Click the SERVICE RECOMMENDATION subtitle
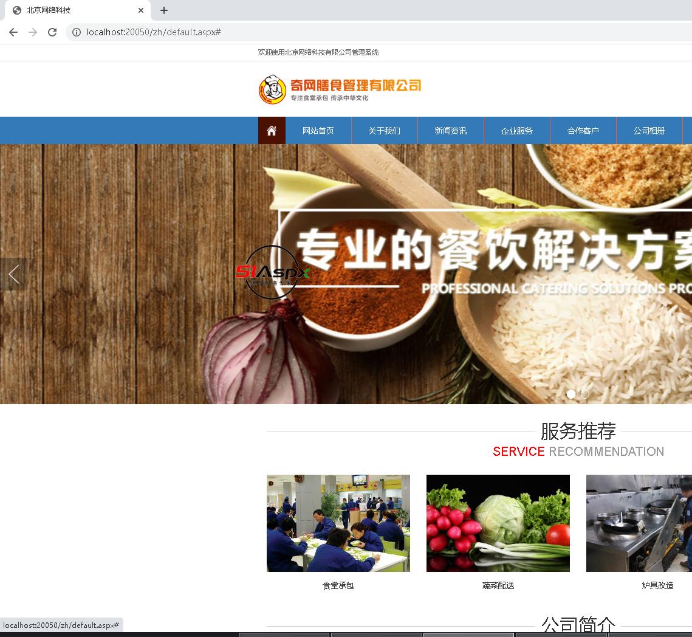The height and width of the screenshot is (637, 692). pyautogui.click(x=578, y=452)
